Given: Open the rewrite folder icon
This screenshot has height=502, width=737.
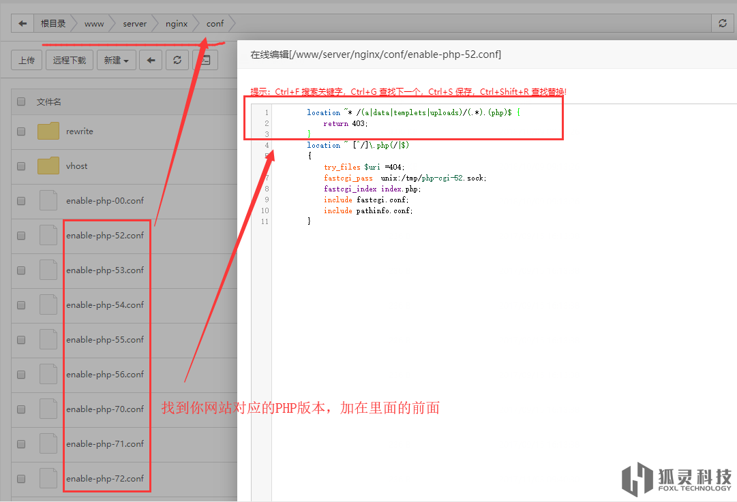Looking at the screenshot, I should point(48,131).
